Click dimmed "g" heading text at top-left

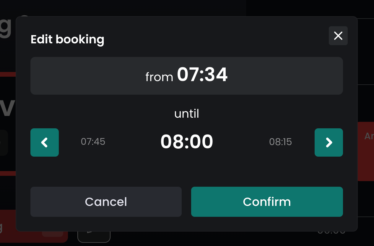[x=5, y=27]
